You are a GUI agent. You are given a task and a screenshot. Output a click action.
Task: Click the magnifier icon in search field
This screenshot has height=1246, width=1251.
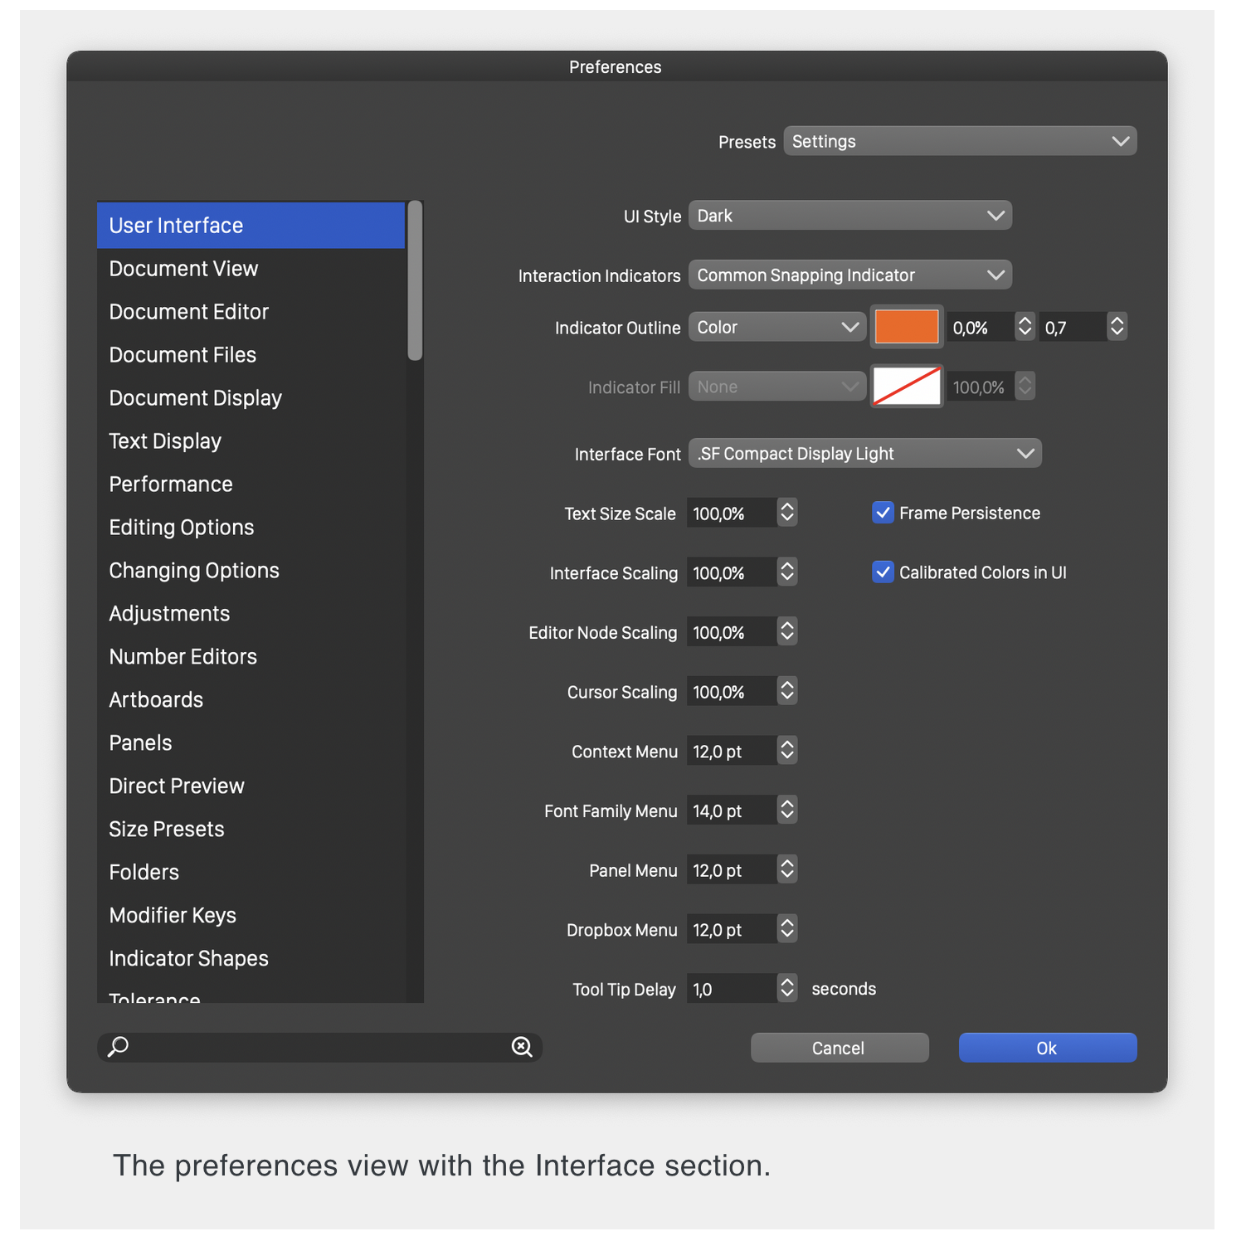[x=119, y=1047]
